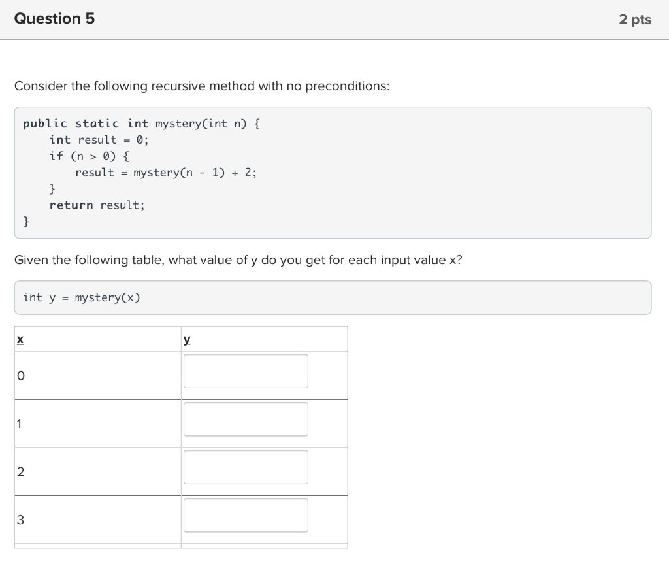669x585 pixels.
Task: Click the '2 pts' points label
Action: (x=634, y=20)
